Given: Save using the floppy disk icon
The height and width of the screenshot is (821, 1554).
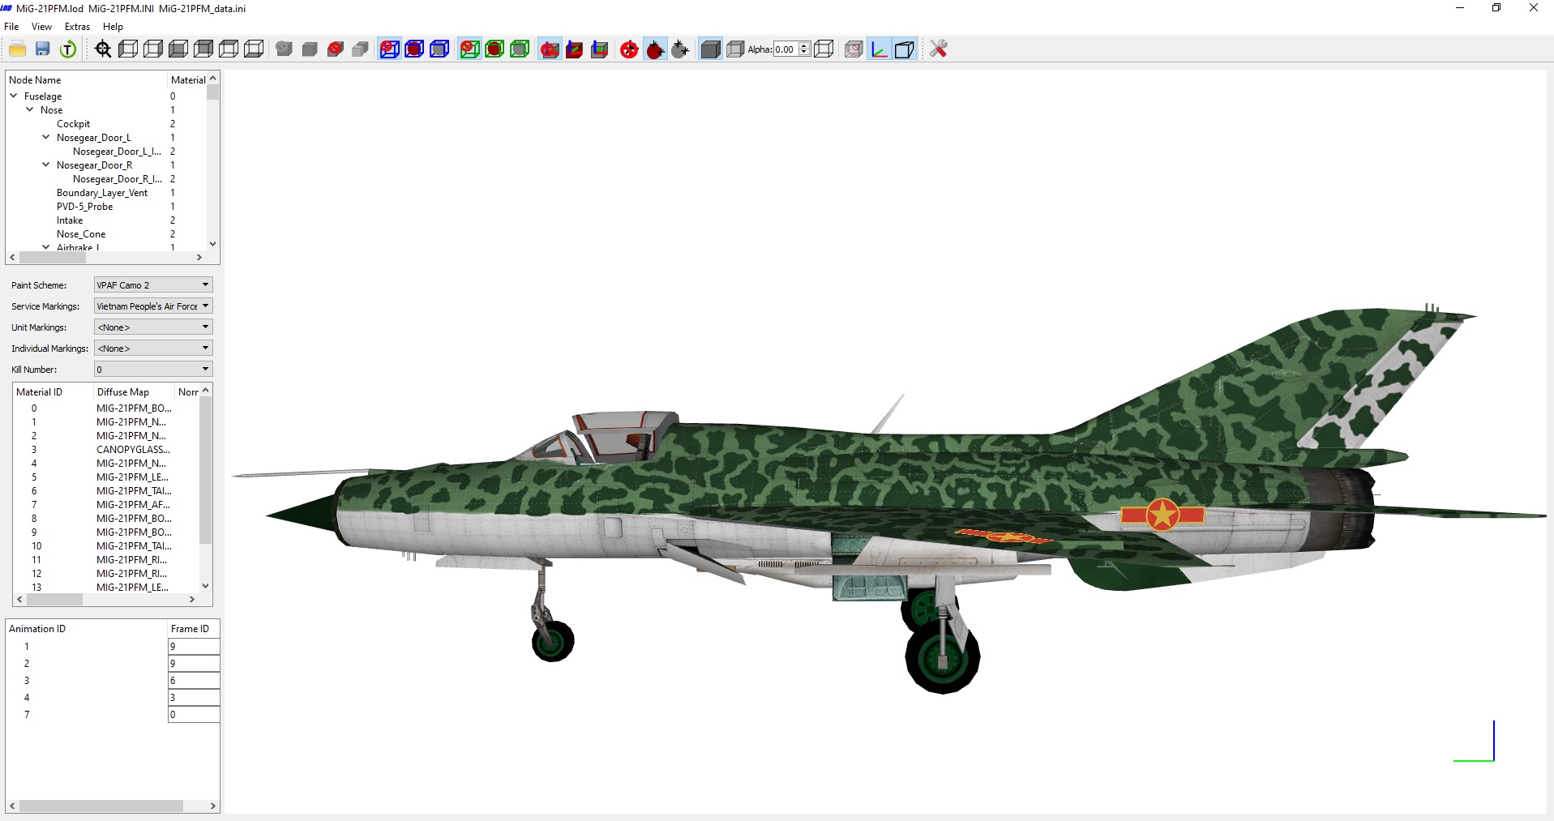Looking at the screenshot, I should pos(43,49).
